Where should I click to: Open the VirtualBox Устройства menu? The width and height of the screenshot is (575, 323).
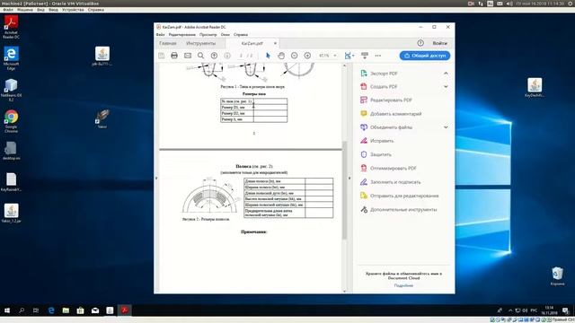pyautogui.click(x=73, y=10)
